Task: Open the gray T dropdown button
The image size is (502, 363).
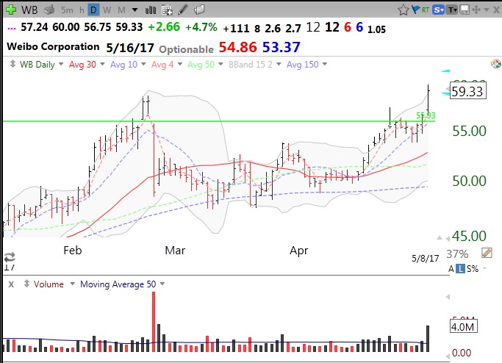Action: coord(452,10)
